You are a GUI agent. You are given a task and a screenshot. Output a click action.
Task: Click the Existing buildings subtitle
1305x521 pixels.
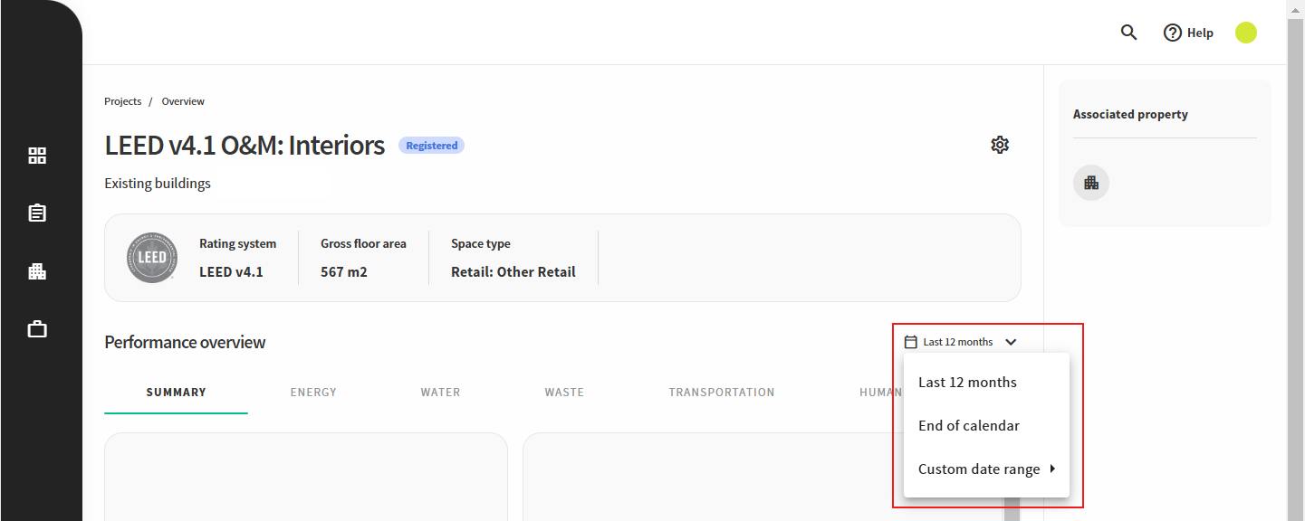(158, 183)
